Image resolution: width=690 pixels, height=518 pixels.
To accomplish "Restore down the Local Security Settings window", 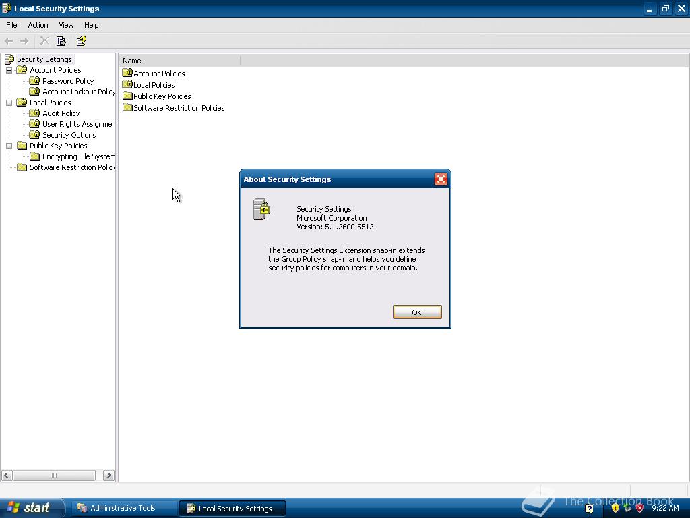I will click(665, 8).
